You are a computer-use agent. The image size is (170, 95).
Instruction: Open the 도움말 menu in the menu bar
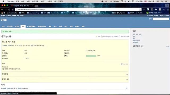[61, 1]
